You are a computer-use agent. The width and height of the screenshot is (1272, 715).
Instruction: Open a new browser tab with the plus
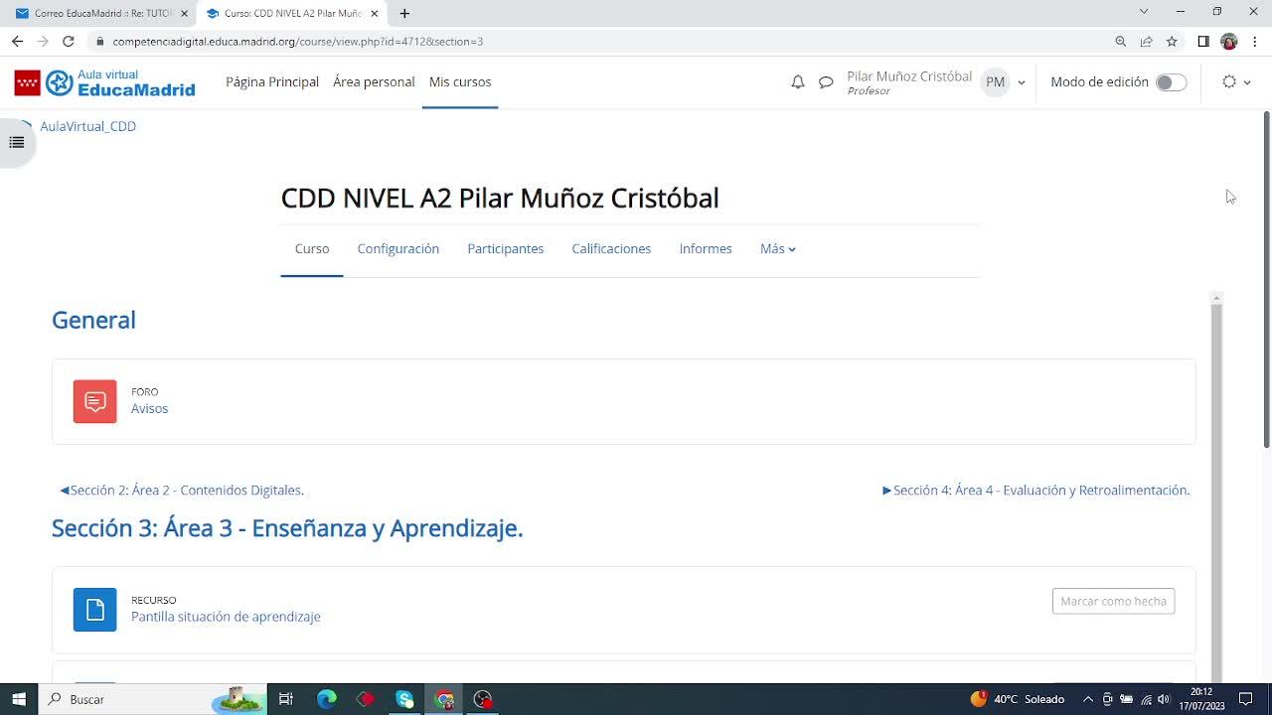pyautogui.click(x=404, y=13)
